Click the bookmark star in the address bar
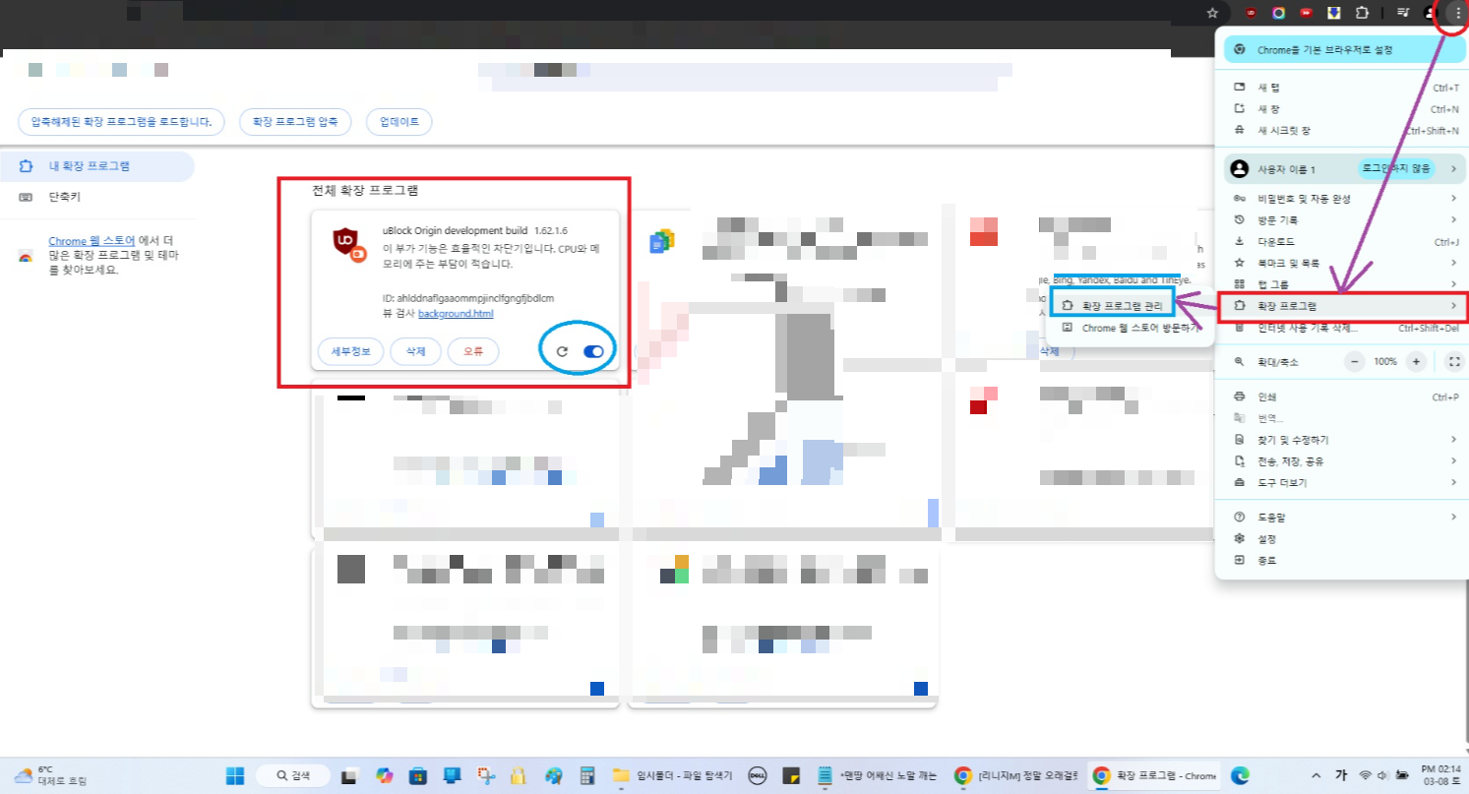 (1212, 13)
